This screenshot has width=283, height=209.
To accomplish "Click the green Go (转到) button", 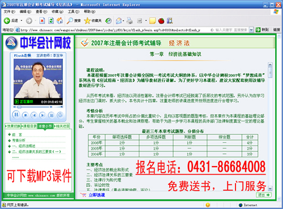I will [262, 30].
